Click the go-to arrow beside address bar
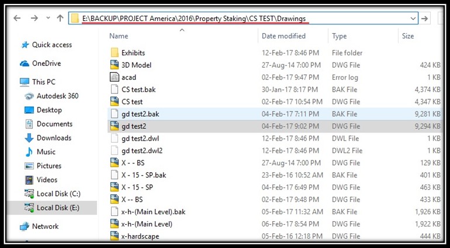 [424, 19]
